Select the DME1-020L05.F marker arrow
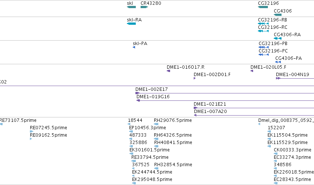The image size is (314, 185). point(252,71)
